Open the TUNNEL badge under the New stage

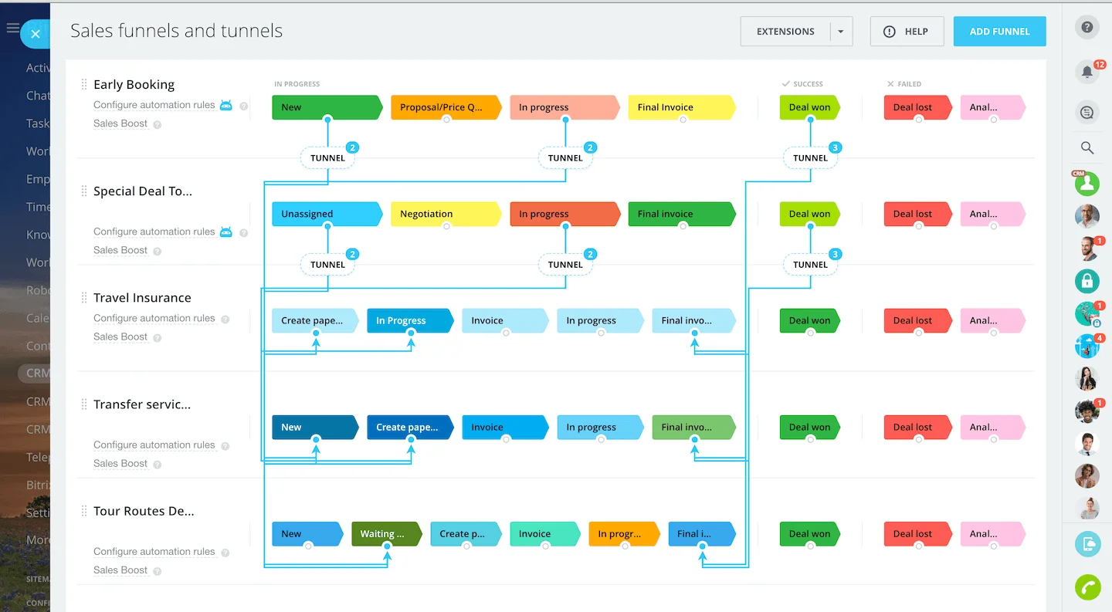click(x=327, y=158)
